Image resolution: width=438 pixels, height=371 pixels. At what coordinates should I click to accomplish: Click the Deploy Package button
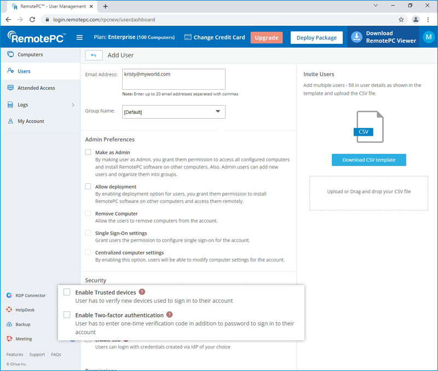point(316,38)
